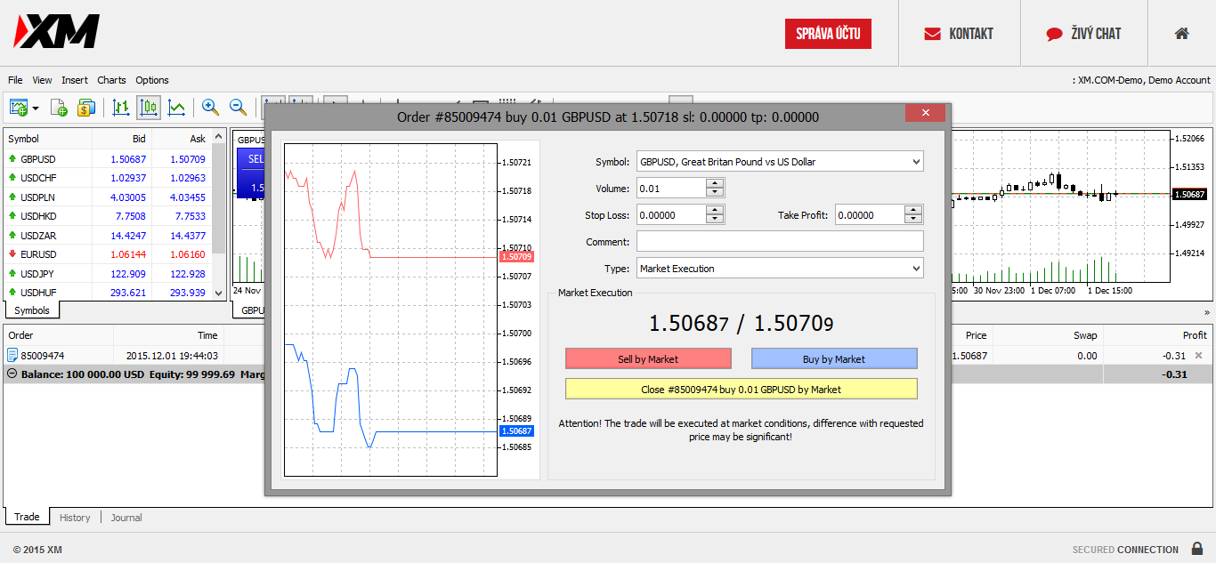Click Close #85009474 buy 0.01 GBPUSD by Market
Image resolution: width=1216 pixels, height=563 pixels.
741,389
